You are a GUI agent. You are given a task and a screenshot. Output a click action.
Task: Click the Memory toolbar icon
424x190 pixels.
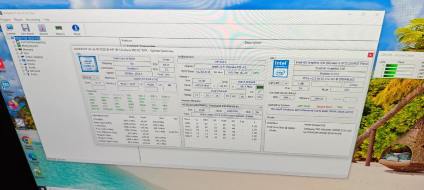coord(60,29)
